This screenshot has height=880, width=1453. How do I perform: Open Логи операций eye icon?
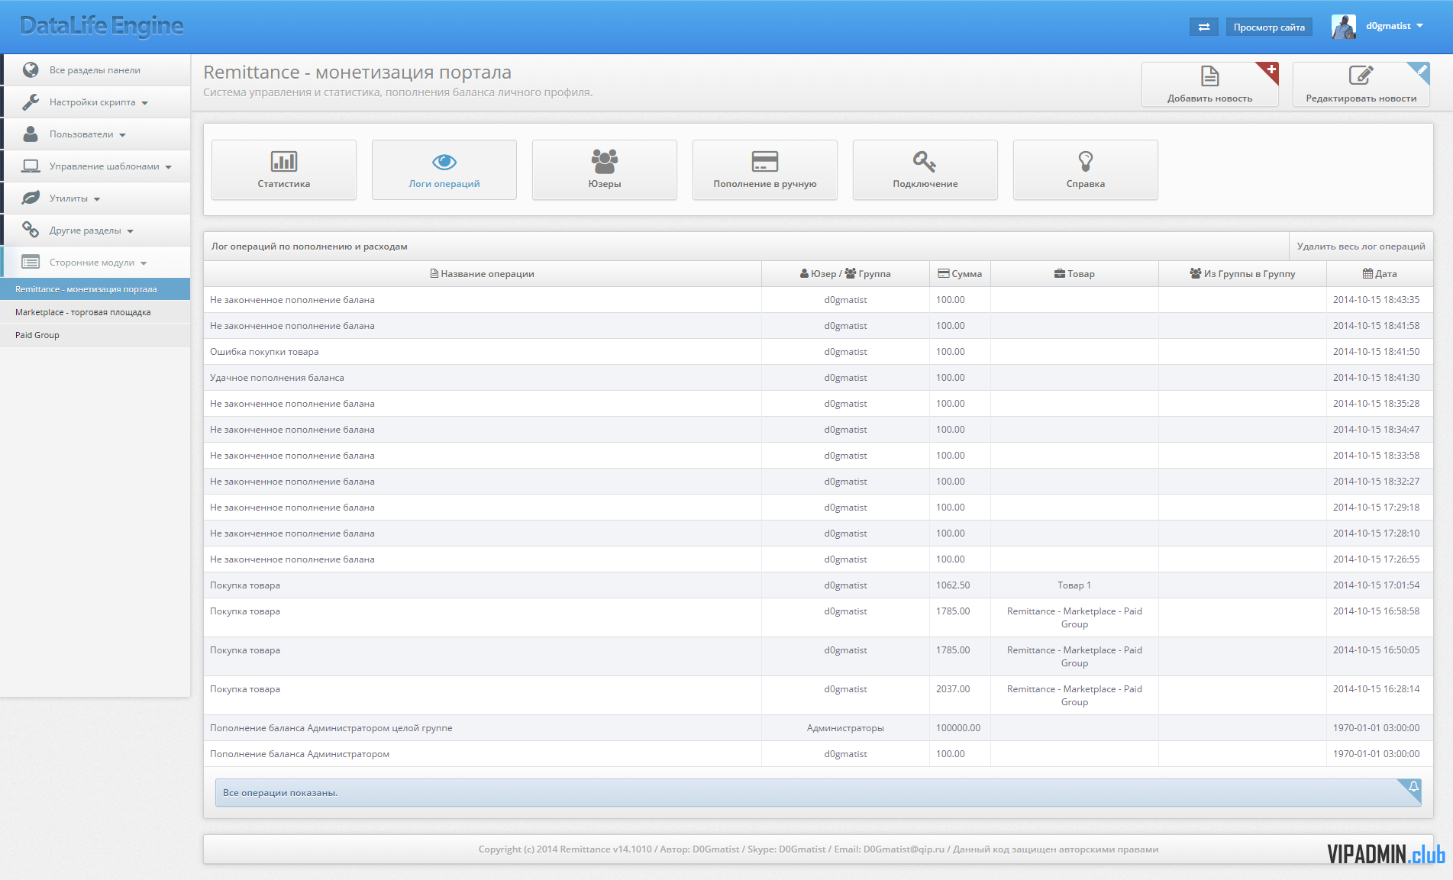[x=444, y=162]
